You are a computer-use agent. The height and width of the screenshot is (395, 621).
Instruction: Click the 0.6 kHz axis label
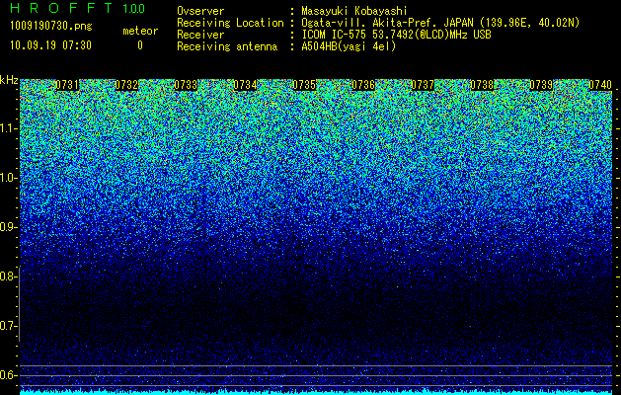click(x=8, y=375)
